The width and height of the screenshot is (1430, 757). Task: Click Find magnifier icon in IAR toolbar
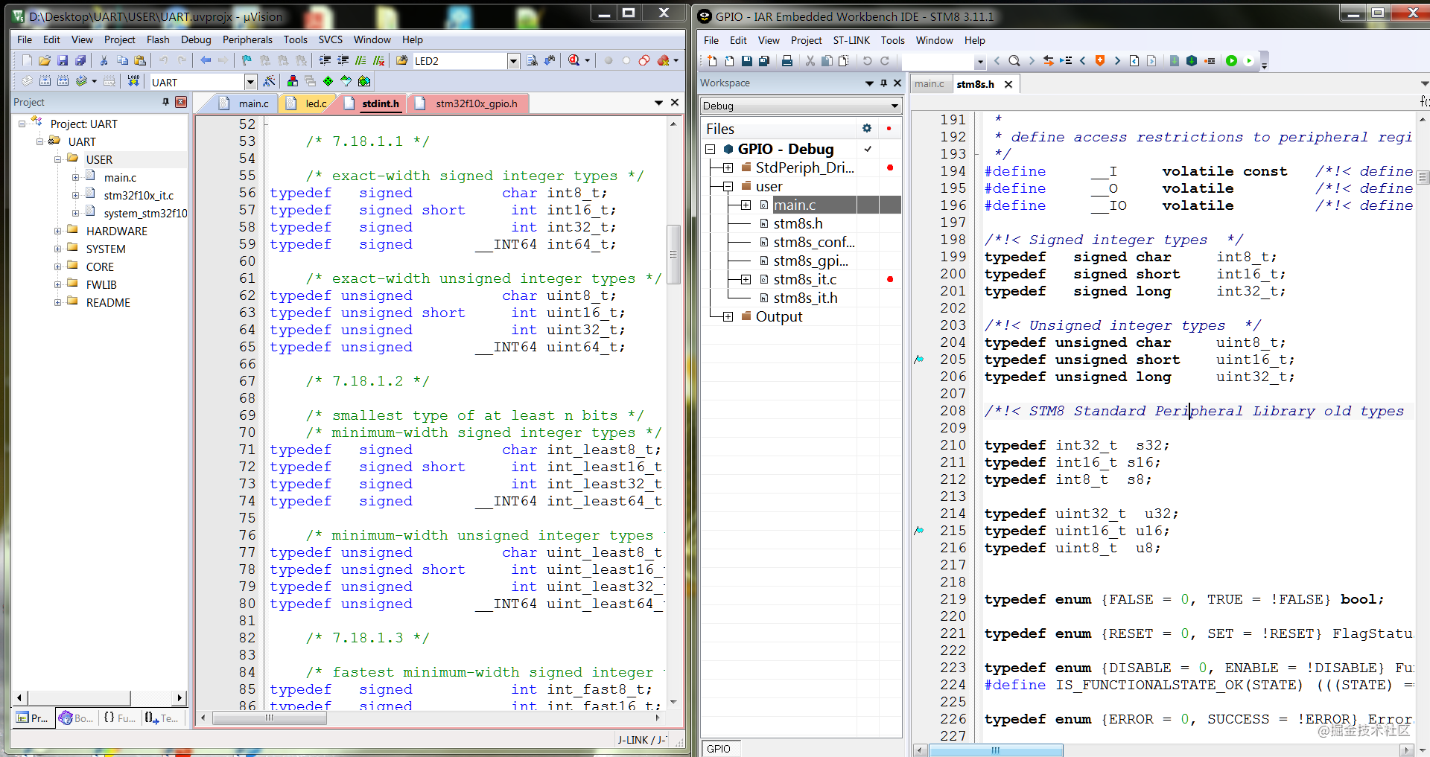pos(1014,61)
